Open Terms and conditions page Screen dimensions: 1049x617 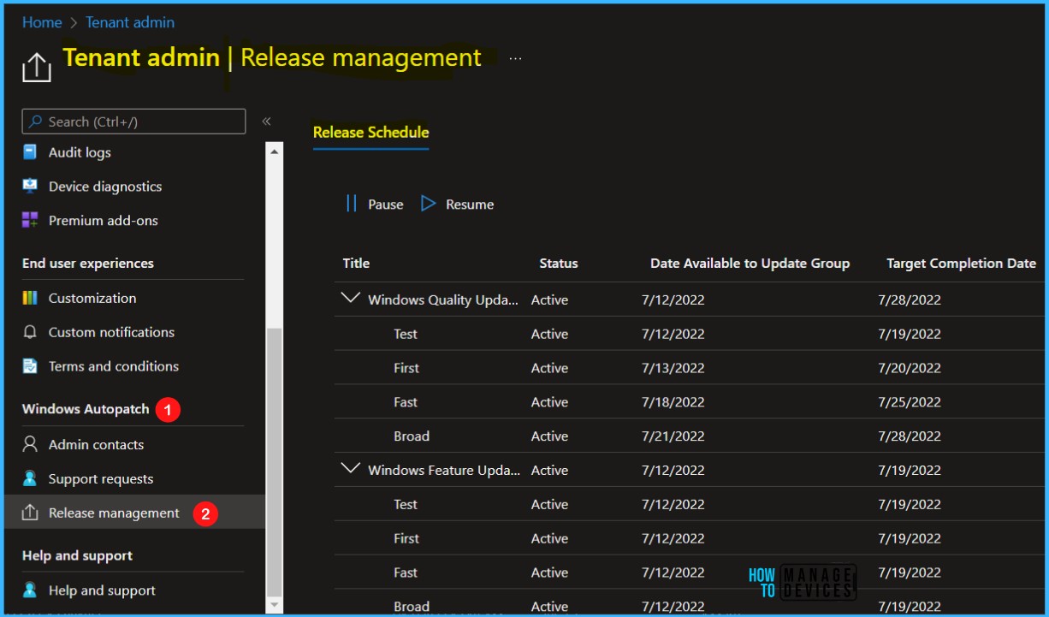[114, 366]
